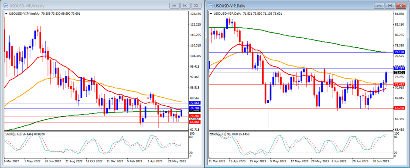Close the USOUSD-VIP,Daily chart window
This screenshot has height=168, width=410.
coord(401,6)
